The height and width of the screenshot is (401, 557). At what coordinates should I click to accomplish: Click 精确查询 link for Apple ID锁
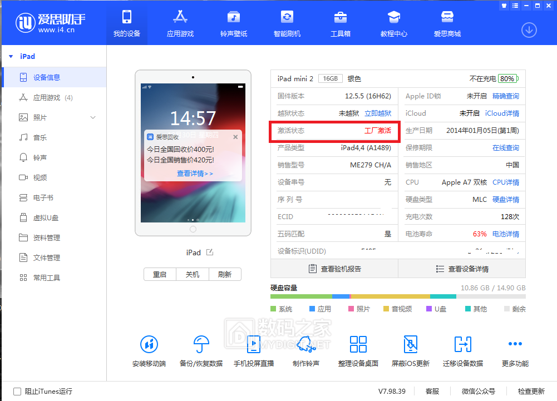click(x=505, y=96)
